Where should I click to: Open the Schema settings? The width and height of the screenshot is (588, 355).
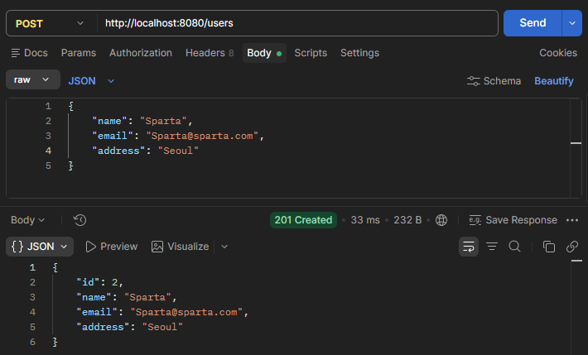point(494,81)
